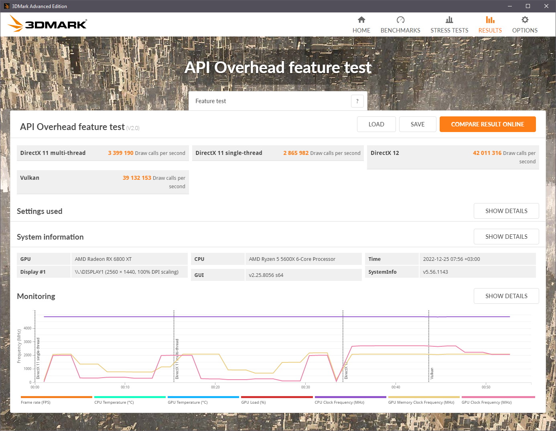This screenshot has width=556, height=431.
Task: Show details for System information
Action: [x=506, y=237]
